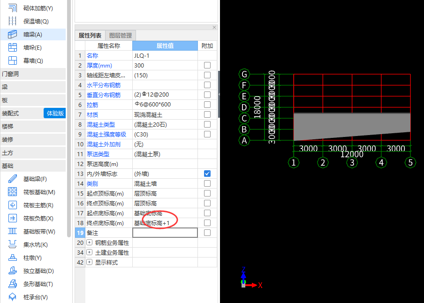The width and height of the screenshot is (424, 303).
Task: Collapse the 基础 category header
Action: pyautogui.click(x=33, y=166)
